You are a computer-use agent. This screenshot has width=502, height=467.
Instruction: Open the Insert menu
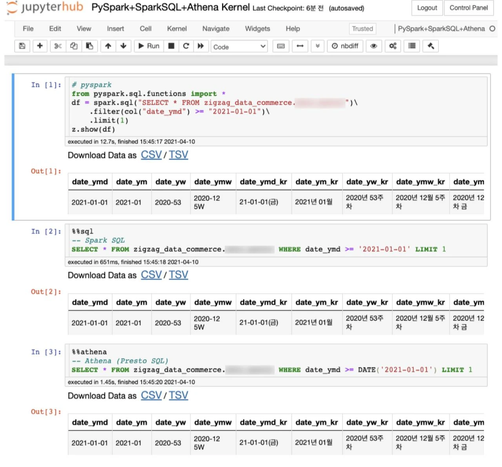click(115, 29)
